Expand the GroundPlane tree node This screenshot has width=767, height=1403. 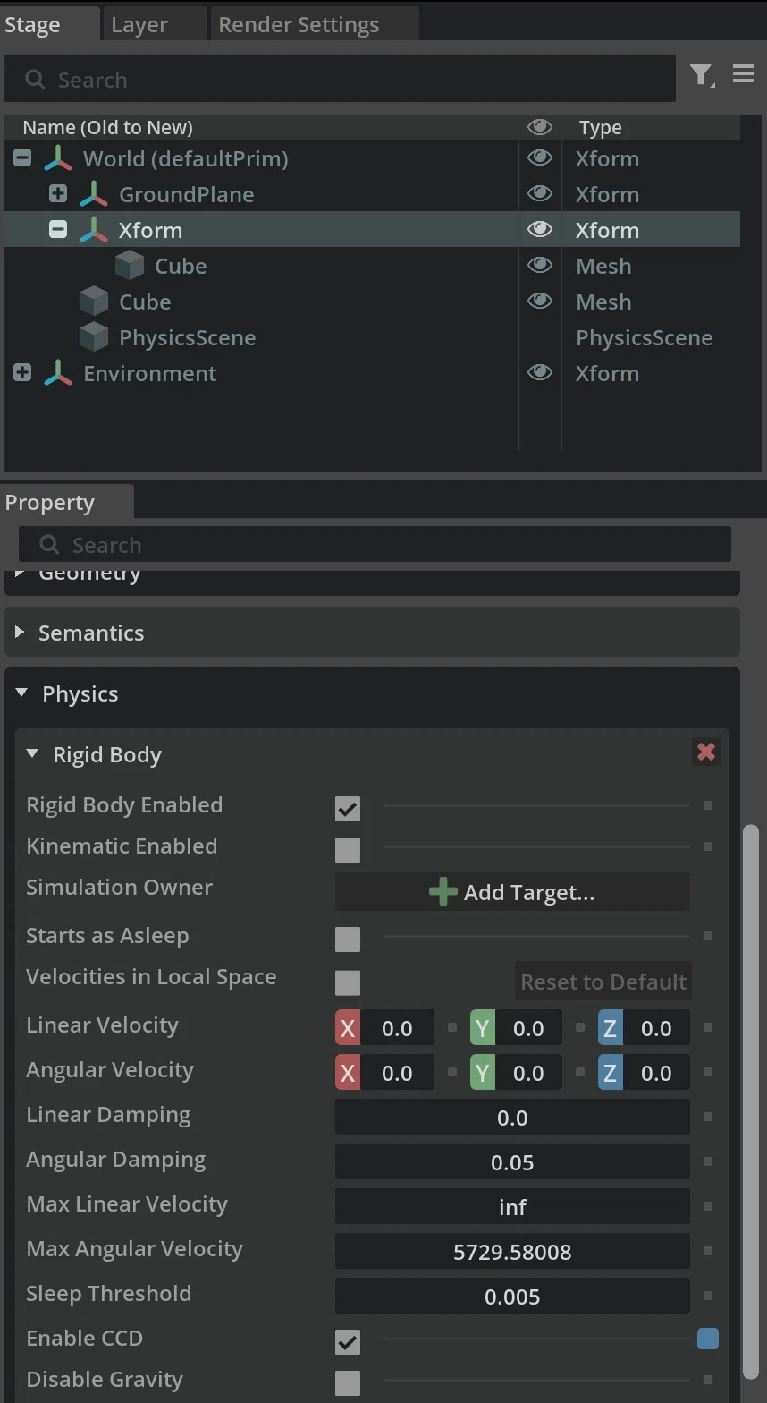58,193
